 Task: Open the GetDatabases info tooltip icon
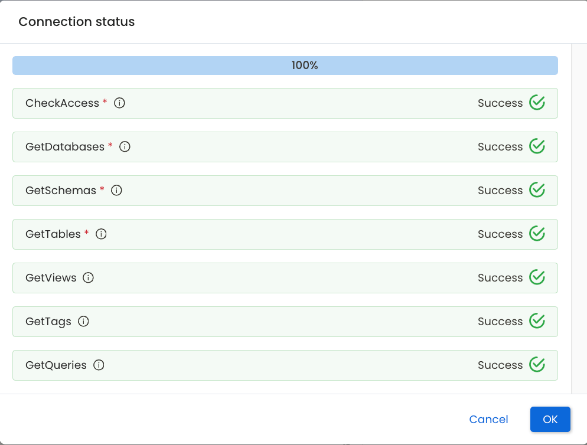(x=125, y=146)
